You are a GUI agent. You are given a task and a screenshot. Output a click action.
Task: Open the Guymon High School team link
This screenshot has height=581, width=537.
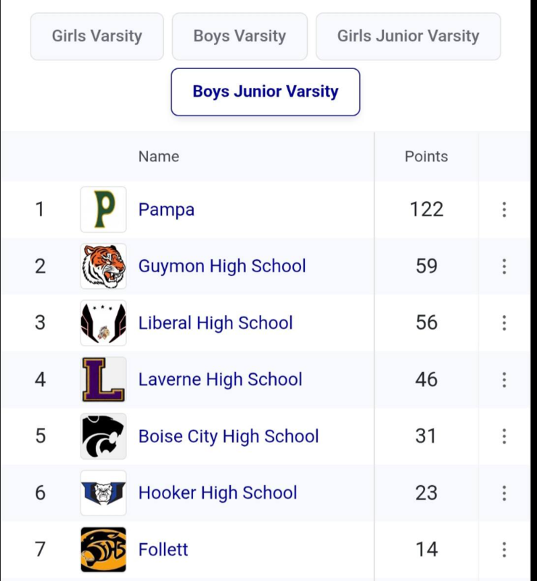[x=222, y=267]
